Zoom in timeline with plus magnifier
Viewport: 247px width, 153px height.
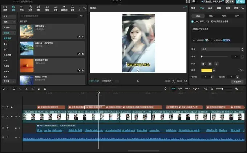236,89
